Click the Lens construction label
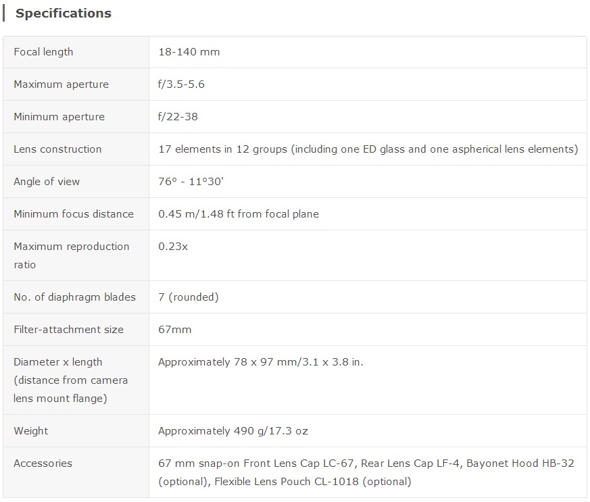590x502 pixels. coord(57,149)
